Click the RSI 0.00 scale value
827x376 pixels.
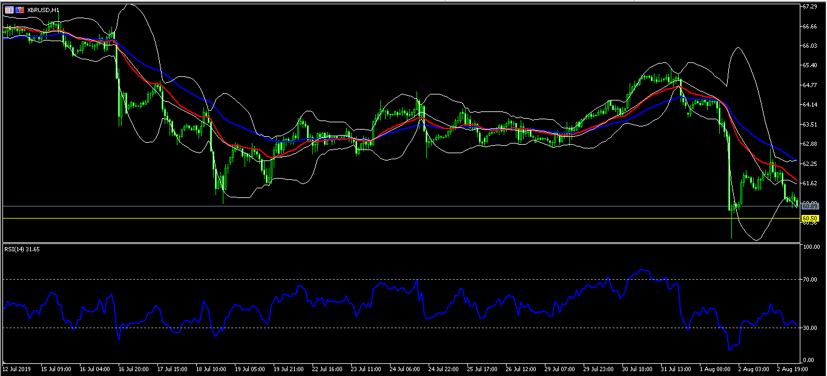(x=810, y=360)
